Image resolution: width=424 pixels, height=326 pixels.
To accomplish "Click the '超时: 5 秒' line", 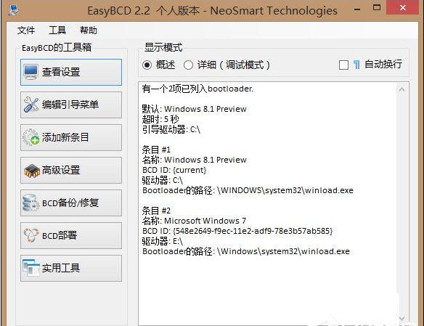I will coord(160,119).
